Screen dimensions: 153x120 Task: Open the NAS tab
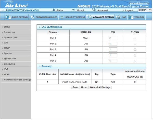pyautogui.click(x=121, y=17)
